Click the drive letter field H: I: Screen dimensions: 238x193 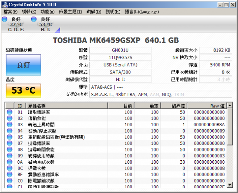(120, 79)
